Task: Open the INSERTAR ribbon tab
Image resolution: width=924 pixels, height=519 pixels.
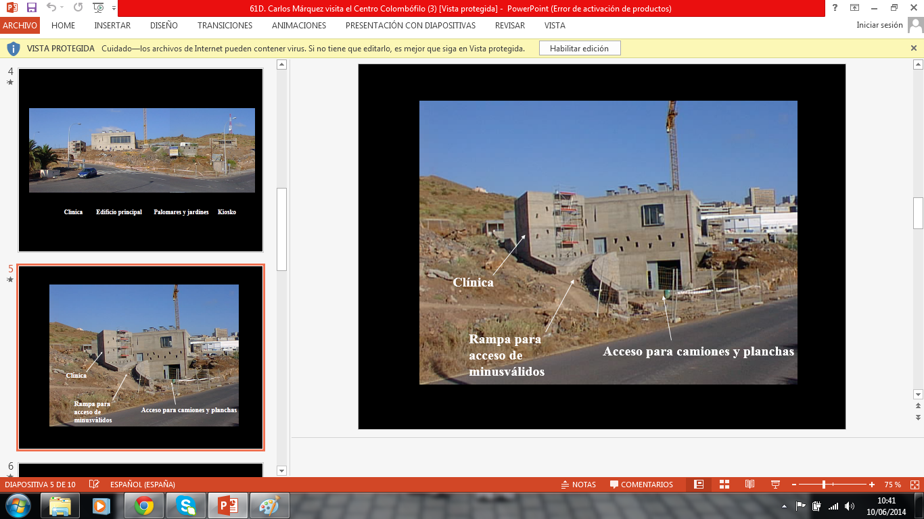Action: pos(112,26)
